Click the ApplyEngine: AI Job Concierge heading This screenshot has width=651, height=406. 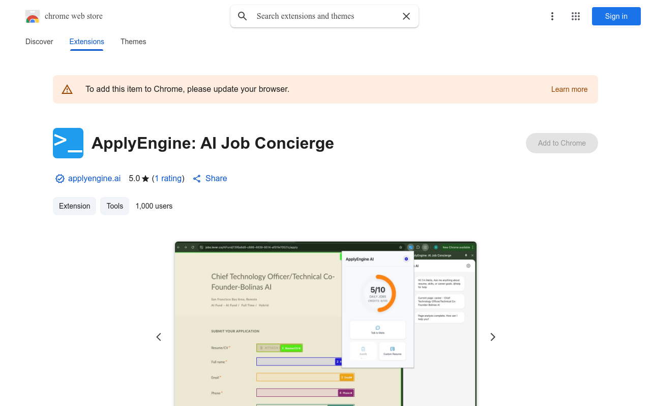[x=213, y=143]
